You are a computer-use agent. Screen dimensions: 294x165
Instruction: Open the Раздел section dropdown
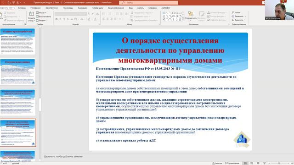point(41,20)
